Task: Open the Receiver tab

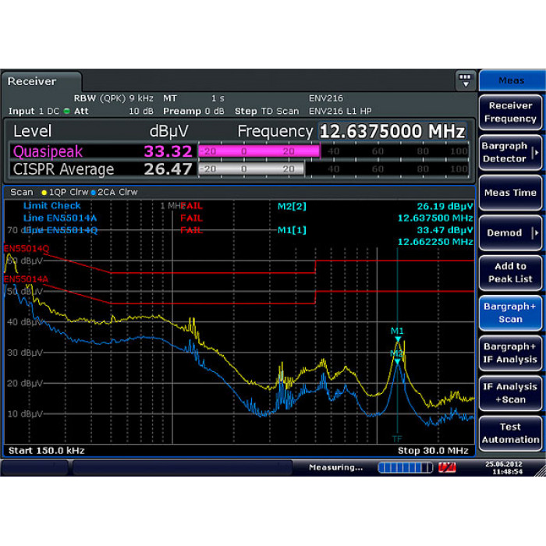Action: click(41, 81)
